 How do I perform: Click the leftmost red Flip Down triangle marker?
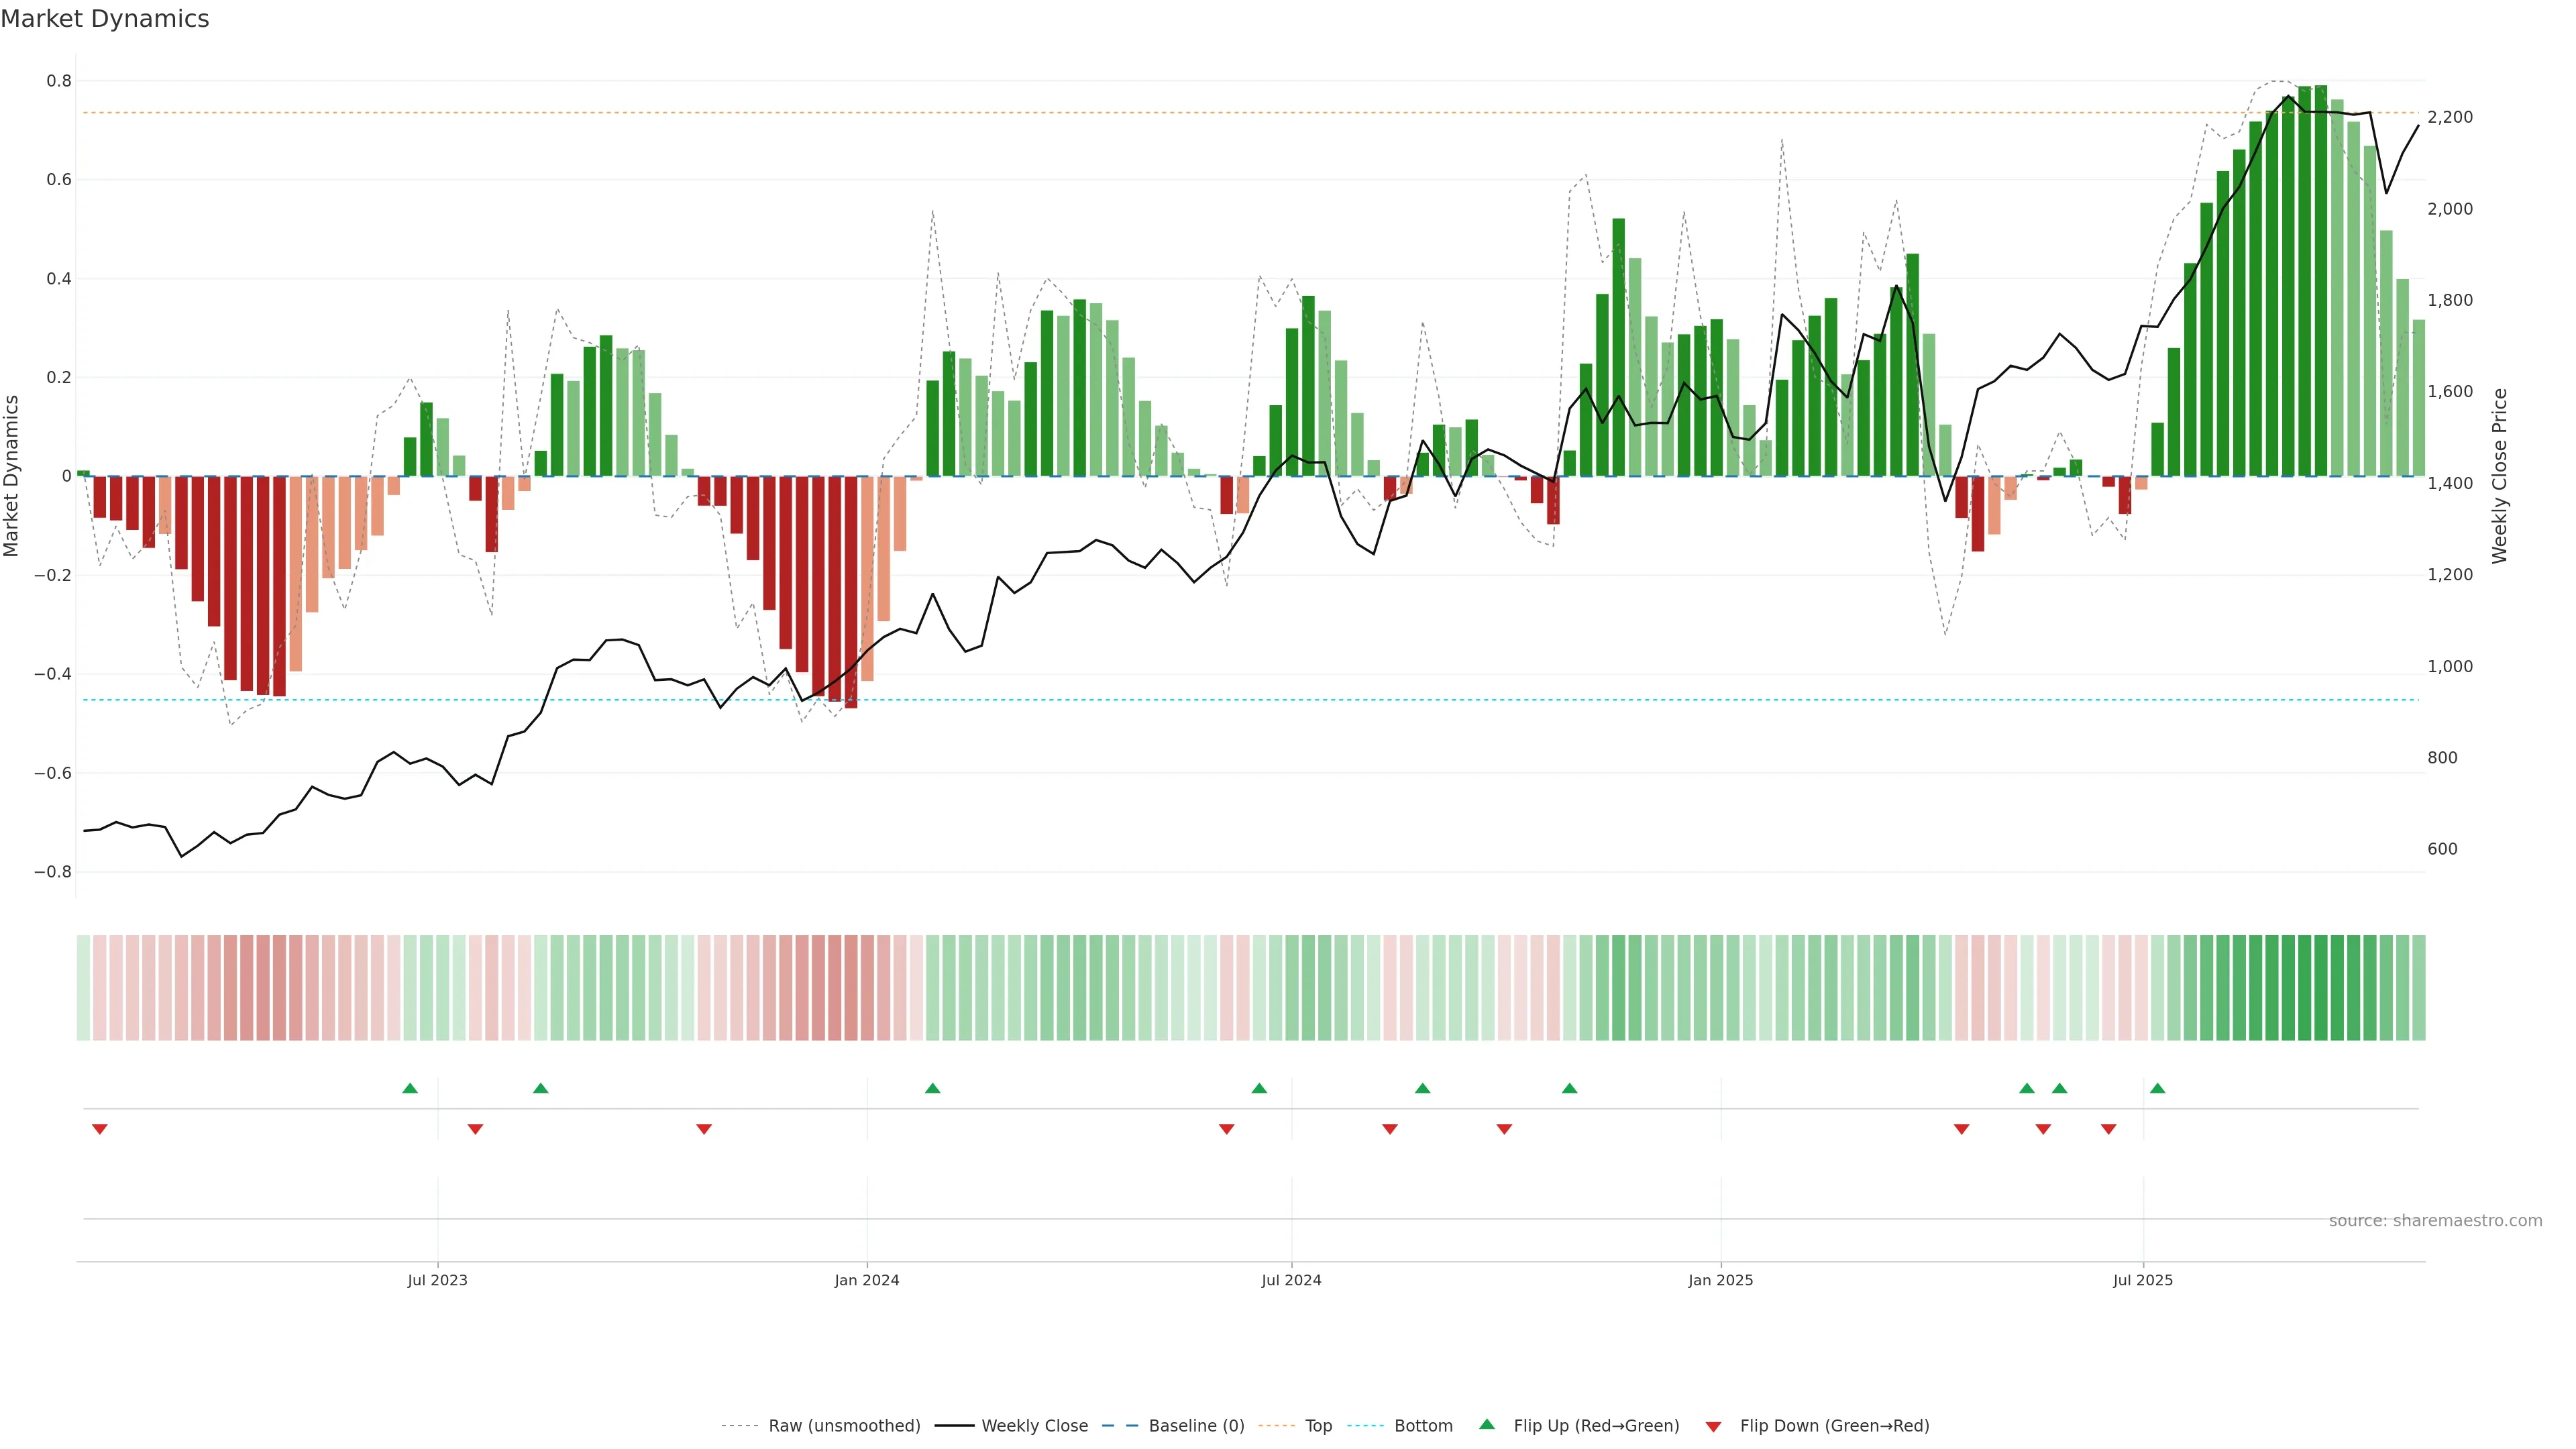[x=99, y=1129]
